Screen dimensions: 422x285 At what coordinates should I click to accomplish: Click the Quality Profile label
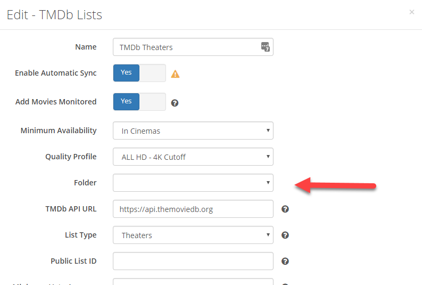pyautogui.click(x=71, y=157)
